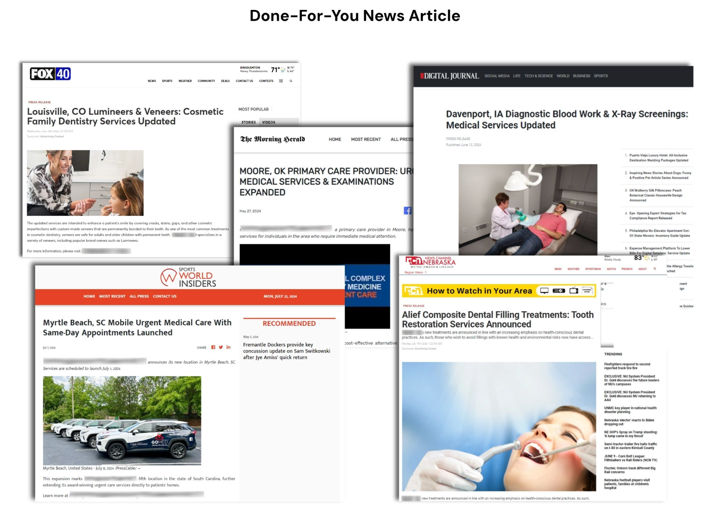Click the GoMed parked cars article photo
The height and width of the screenshot is (530, 722).
[x=122, y=420]
